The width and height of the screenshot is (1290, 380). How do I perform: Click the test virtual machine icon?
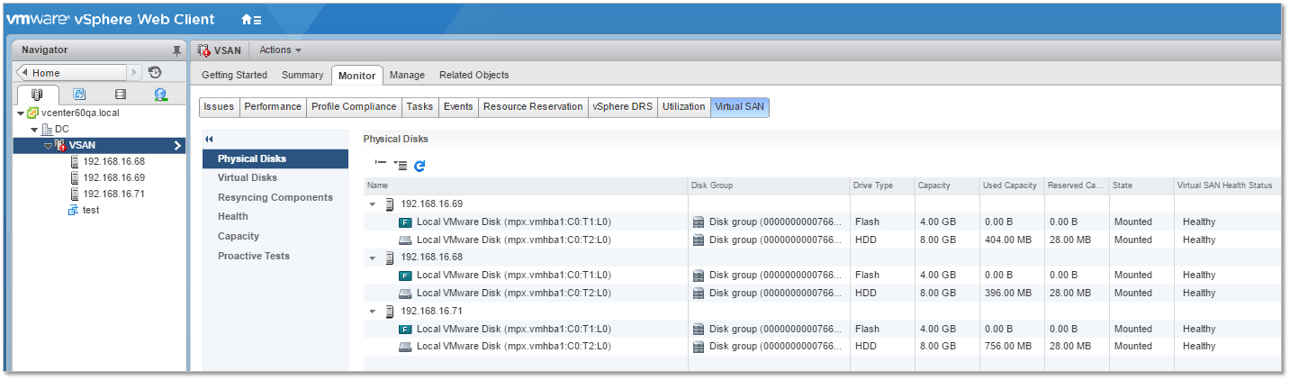point(74,210)
